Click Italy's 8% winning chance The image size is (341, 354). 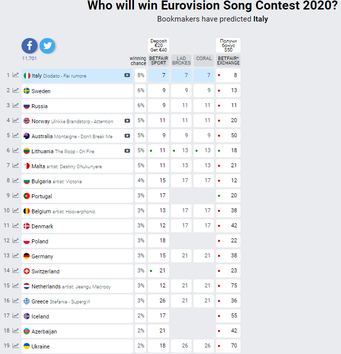[140, 75]
